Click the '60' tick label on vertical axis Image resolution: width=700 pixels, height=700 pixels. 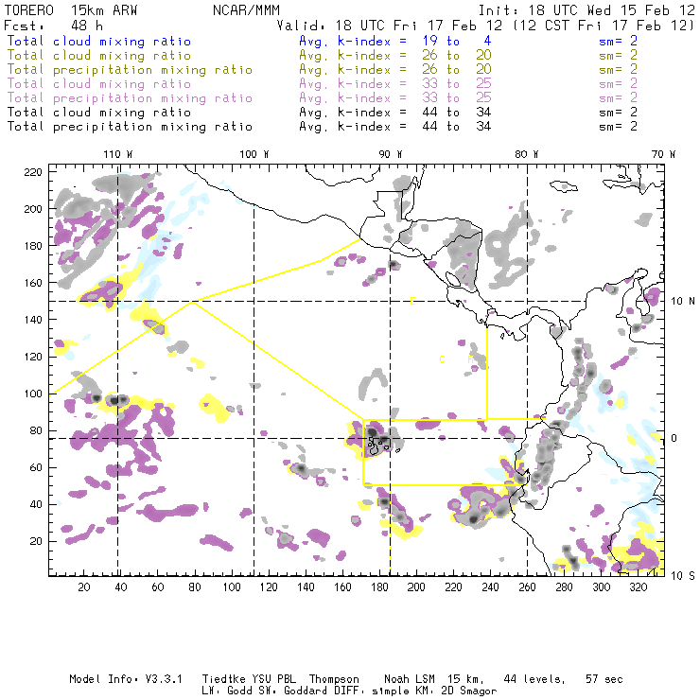point(36,467)
